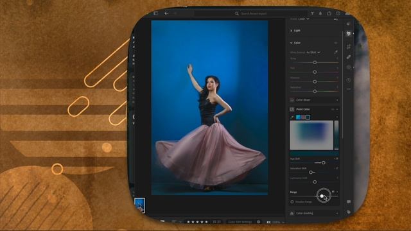Screen dimensions: 411x231
Task: Click the Point Color panel icon
Action: point(292,109)
